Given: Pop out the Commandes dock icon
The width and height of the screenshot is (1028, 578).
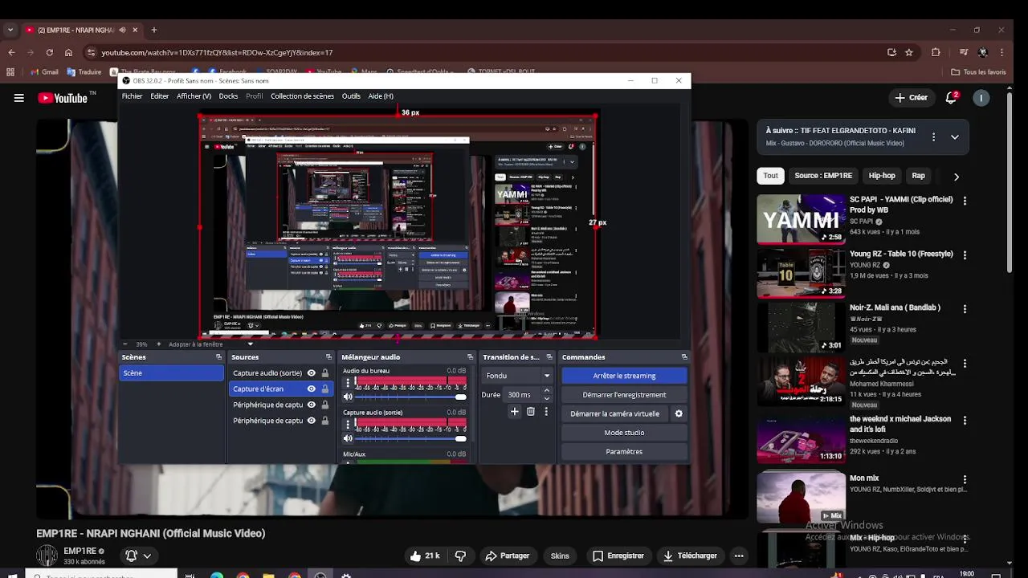Looking at the screenshot, I should point(684,357).
